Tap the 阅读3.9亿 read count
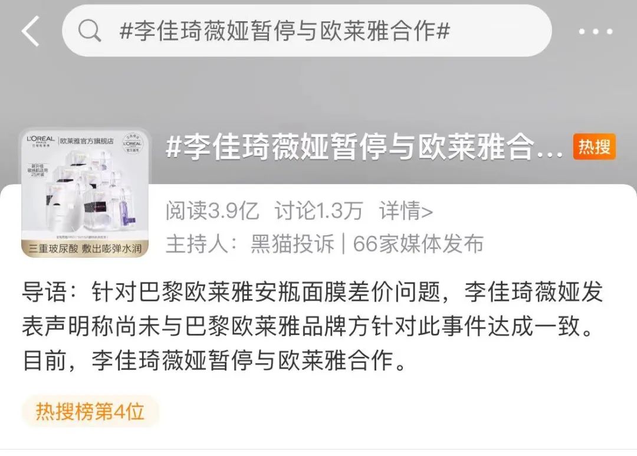 coord(212,211)
